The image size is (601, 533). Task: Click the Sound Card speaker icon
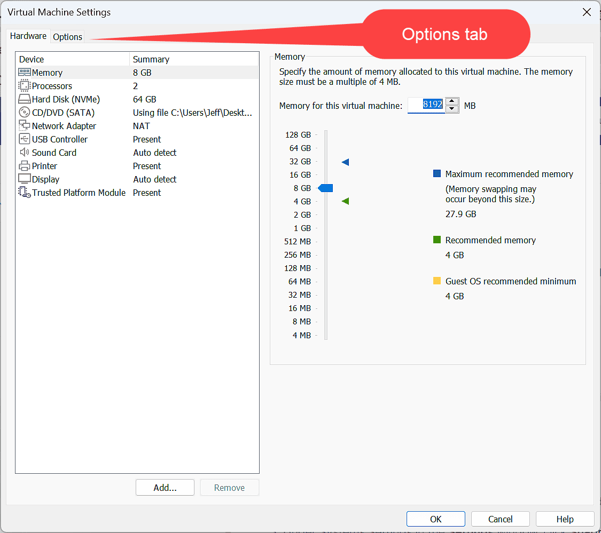[x=22, y=152]
